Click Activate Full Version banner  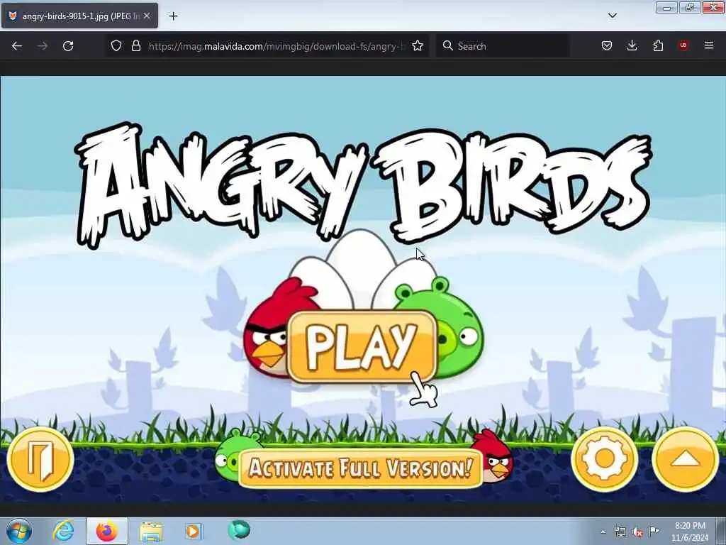coord(361,468)
